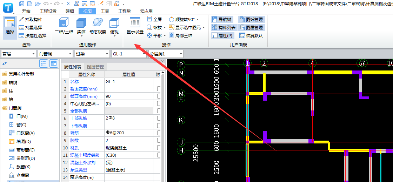
Task: Tick the 附加 checkbox for 截面宽度 row
Action: [159, 89]
